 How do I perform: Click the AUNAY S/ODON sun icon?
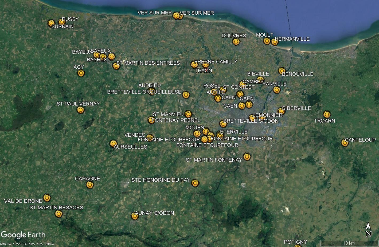point(135,216)
